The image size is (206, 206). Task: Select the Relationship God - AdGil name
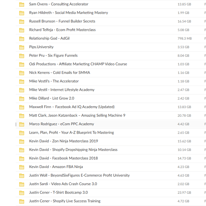49,38
